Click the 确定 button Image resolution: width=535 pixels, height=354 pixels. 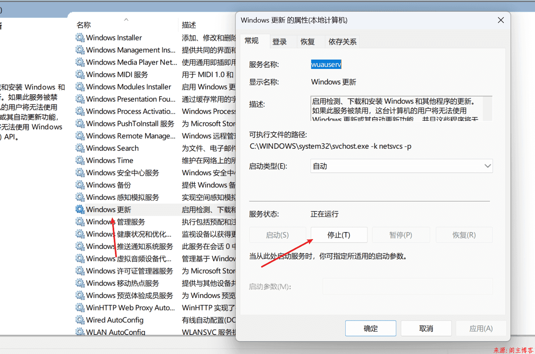(371, 328)
